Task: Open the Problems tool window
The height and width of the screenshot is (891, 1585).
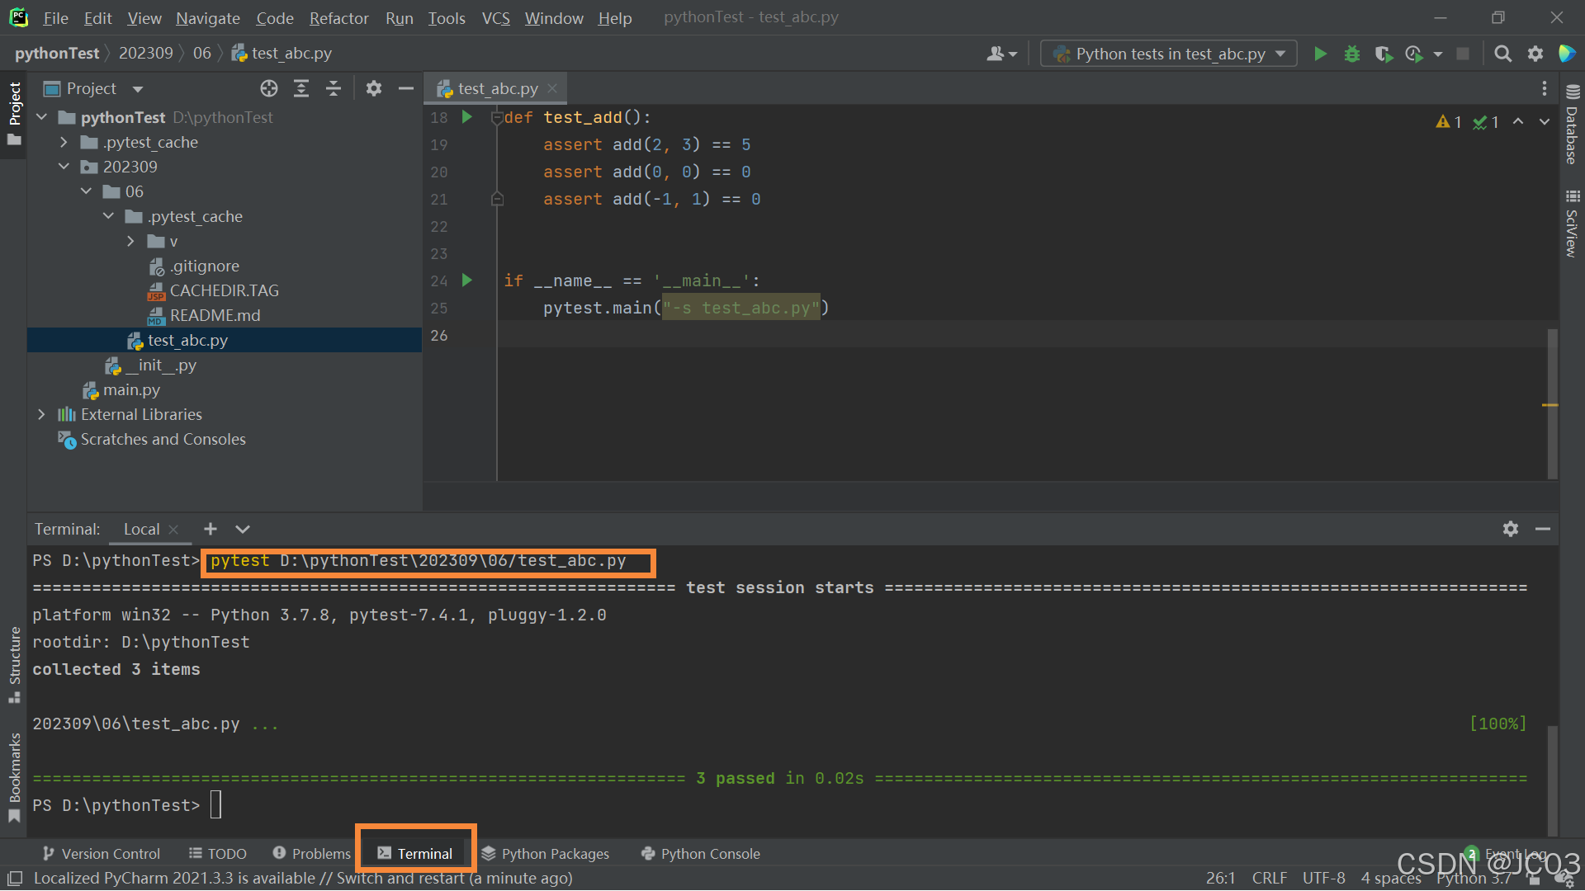Action: pos(312,854)
